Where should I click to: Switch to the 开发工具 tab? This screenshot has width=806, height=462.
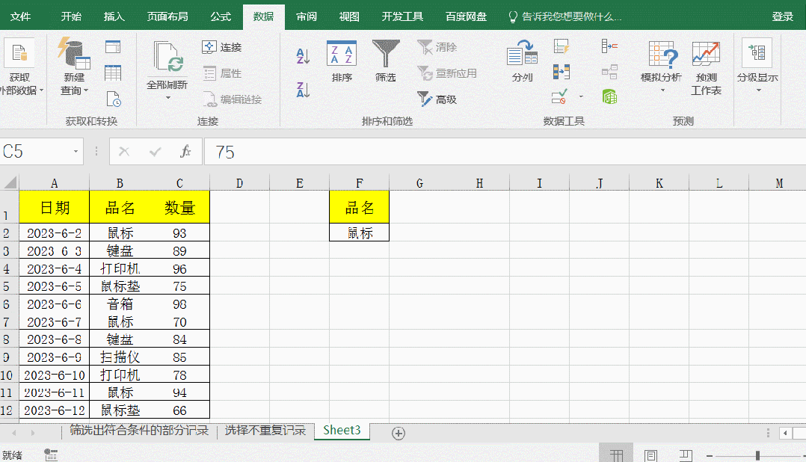click(402, 16)
